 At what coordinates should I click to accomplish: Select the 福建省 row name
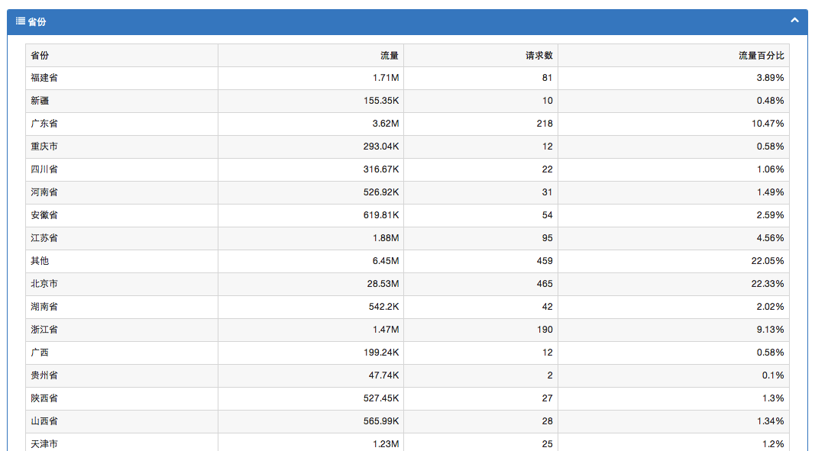click(44, 78)
